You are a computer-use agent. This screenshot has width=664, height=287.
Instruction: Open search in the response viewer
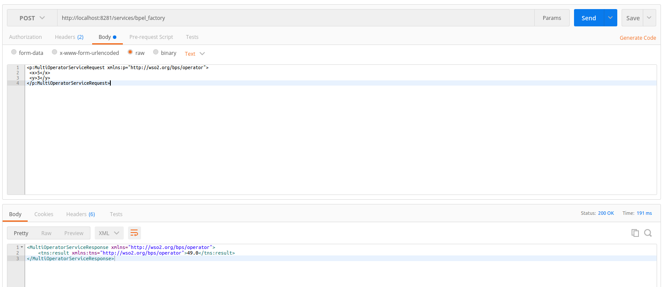tap(648, 233)
